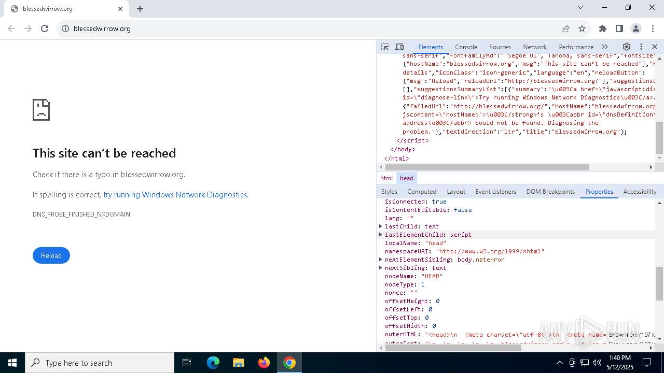The width and height of the screenshot is (664, 373).
Task: Select the inspect element picker icon
Action: 385,47
